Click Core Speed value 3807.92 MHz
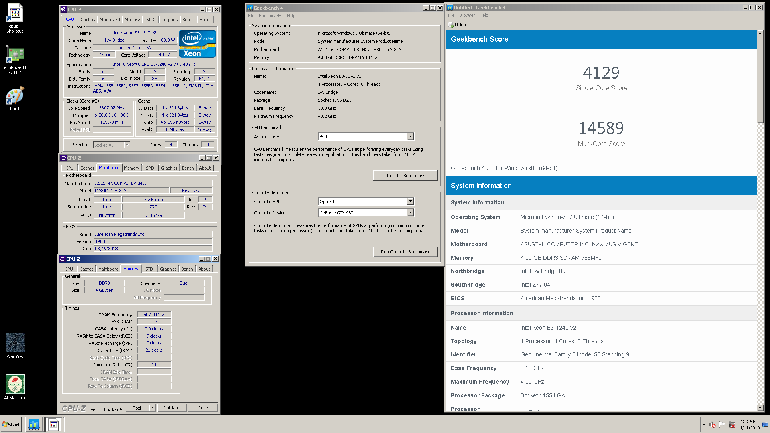 (112, 108)
